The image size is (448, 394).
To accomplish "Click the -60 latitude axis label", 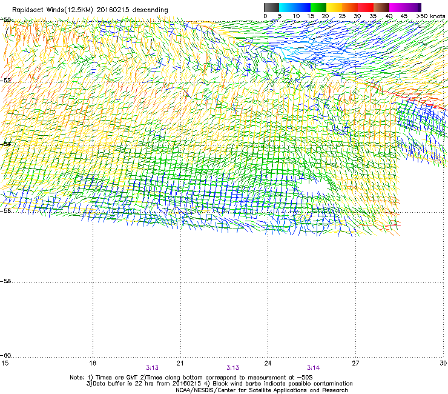I will pyautogui.click(x=5, y=355).
